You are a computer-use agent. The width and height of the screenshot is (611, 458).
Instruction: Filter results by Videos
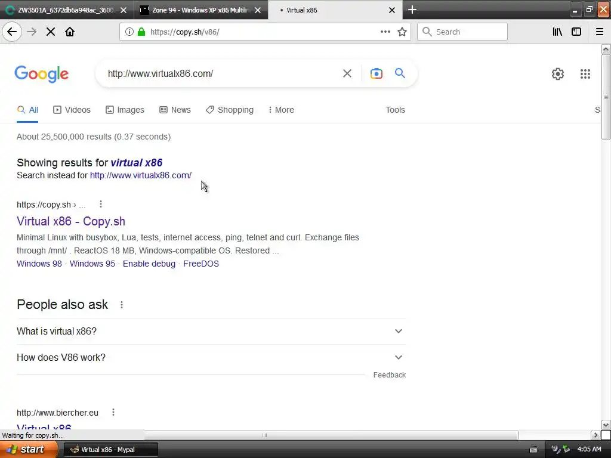(72, 110)
